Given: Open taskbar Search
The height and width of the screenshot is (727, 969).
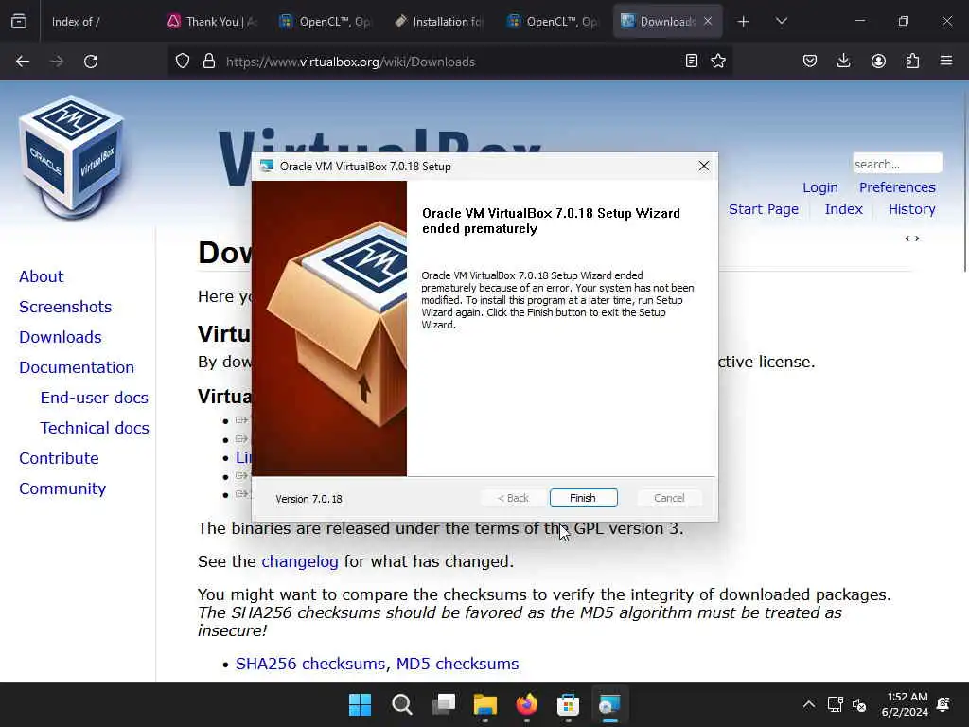Looking at the screenshot, I should (x=401, y=704).
